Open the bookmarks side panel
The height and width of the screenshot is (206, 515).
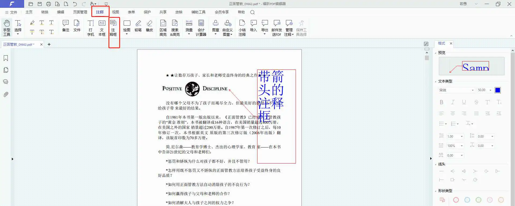click(6, 58)
